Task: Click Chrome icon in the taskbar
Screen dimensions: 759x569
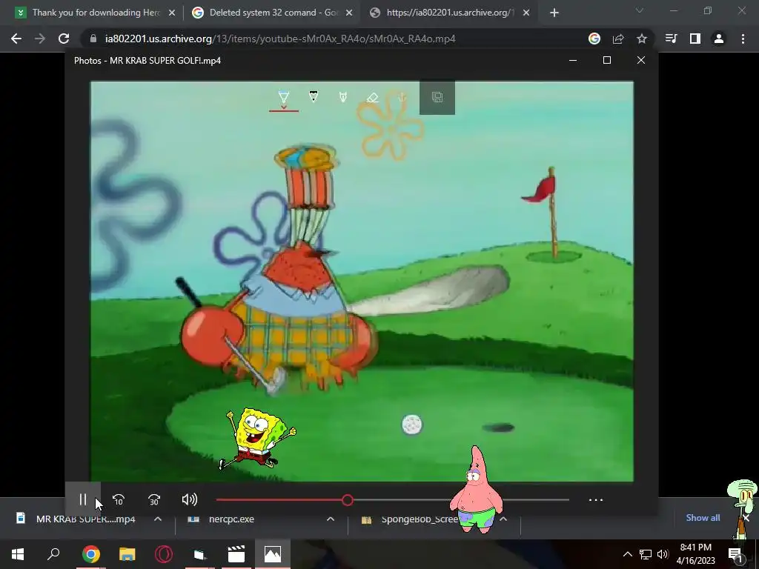Action: pyautogui.click(x=90, y=554)
